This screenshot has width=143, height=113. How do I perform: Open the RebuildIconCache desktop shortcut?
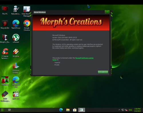16,10
